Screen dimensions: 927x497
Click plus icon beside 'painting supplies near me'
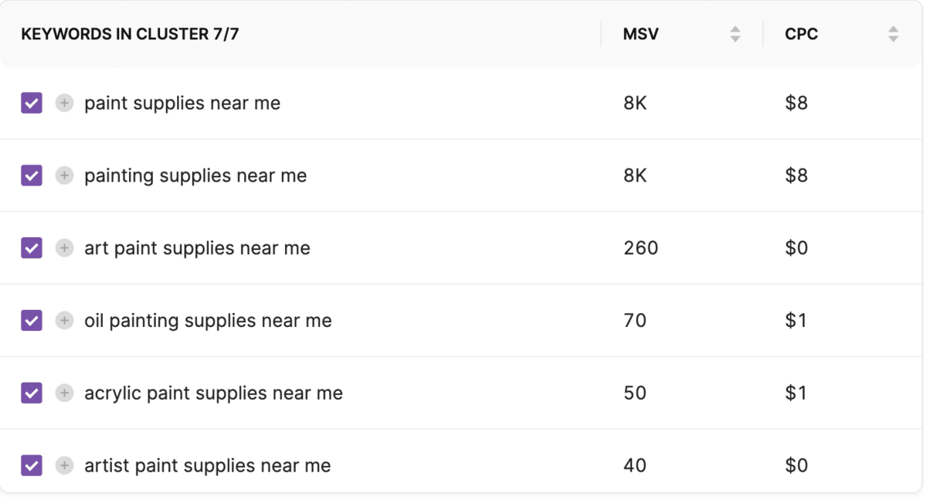point(65,176)
